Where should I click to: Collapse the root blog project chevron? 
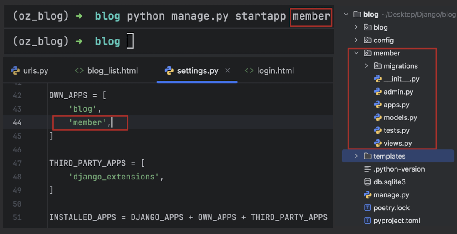(346, 15)
